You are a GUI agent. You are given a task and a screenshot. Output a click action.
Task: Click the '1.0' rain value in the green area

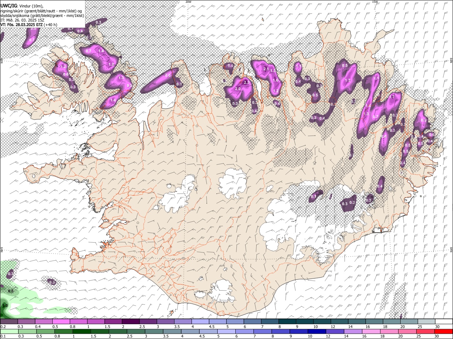pos(5,305)
